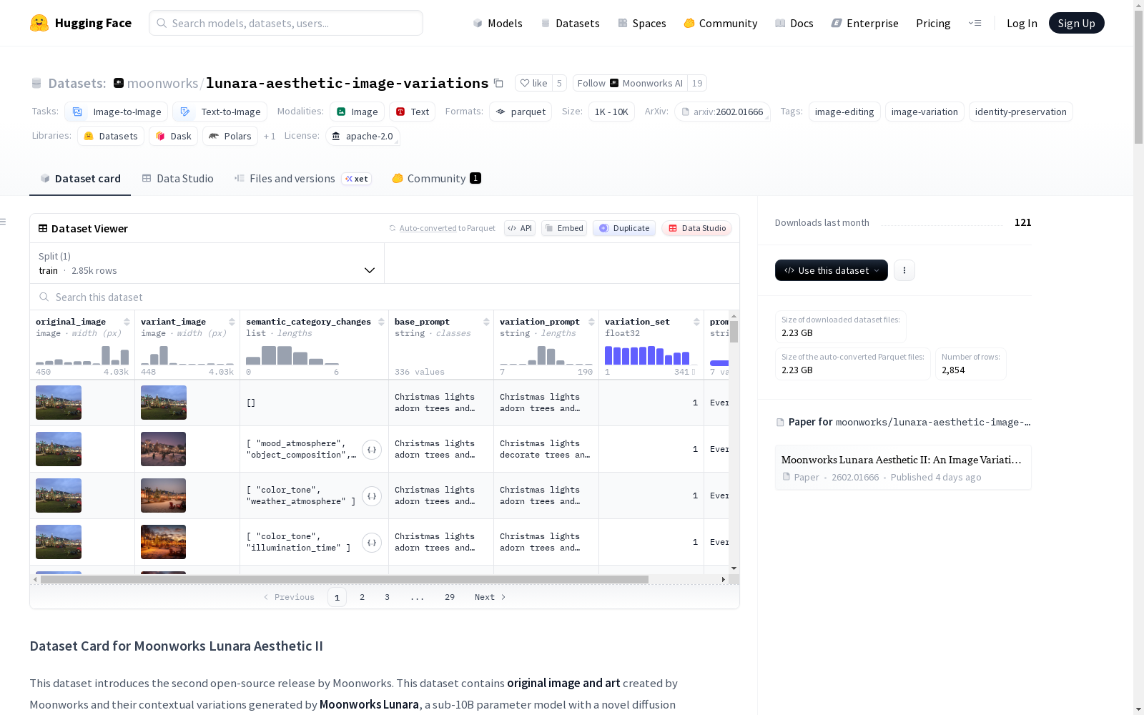Show the +1 additional libraries
Screen dimensions: 1144x715
pyautogui.click(x=270, y=136)
